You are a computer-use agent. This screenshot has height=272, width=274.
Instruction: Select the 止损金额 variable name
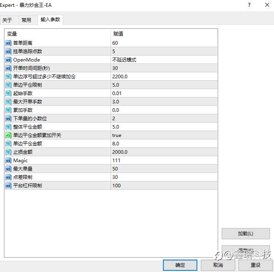[23, 152]
